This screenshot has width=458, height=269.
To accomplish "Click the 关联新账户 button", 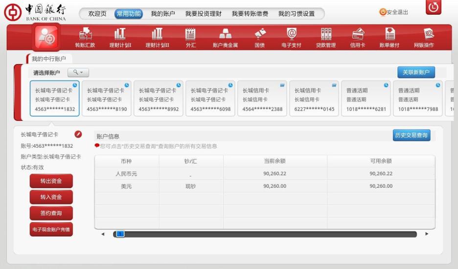I will tap(415, 72).
